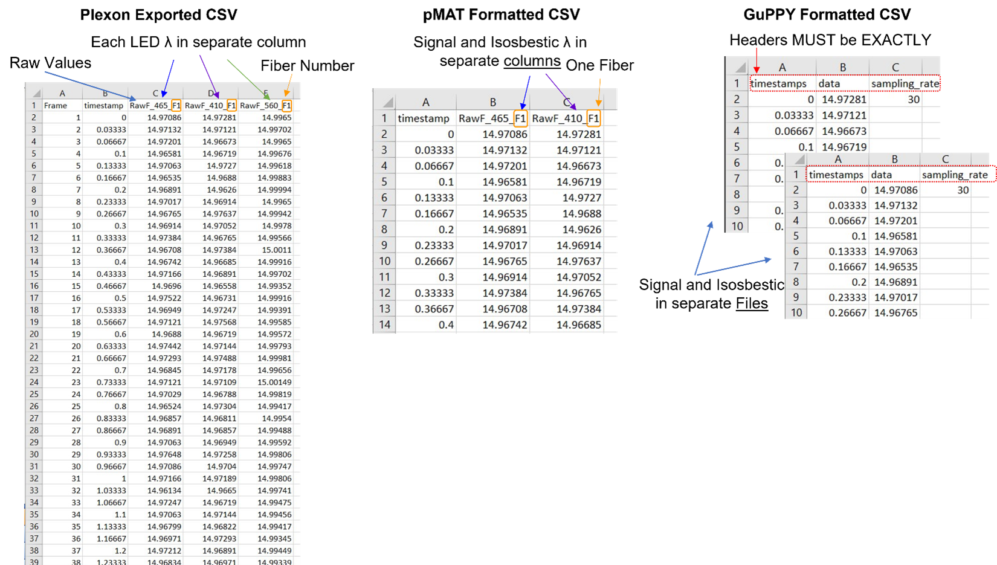Click 14.97086 in the lower GuPPY sheet

click(894, 190)
